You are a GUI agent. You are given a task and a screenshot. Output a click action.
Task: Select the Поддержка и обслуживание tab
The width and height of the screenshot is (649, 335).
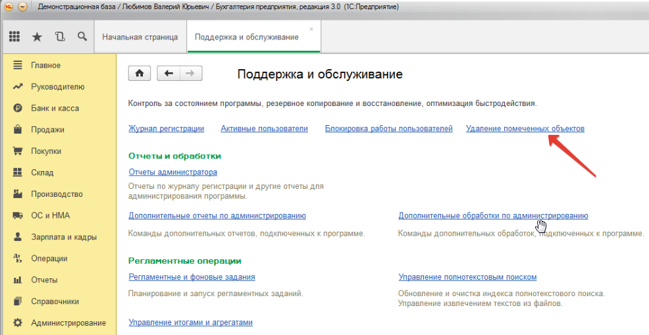(247, 38)
